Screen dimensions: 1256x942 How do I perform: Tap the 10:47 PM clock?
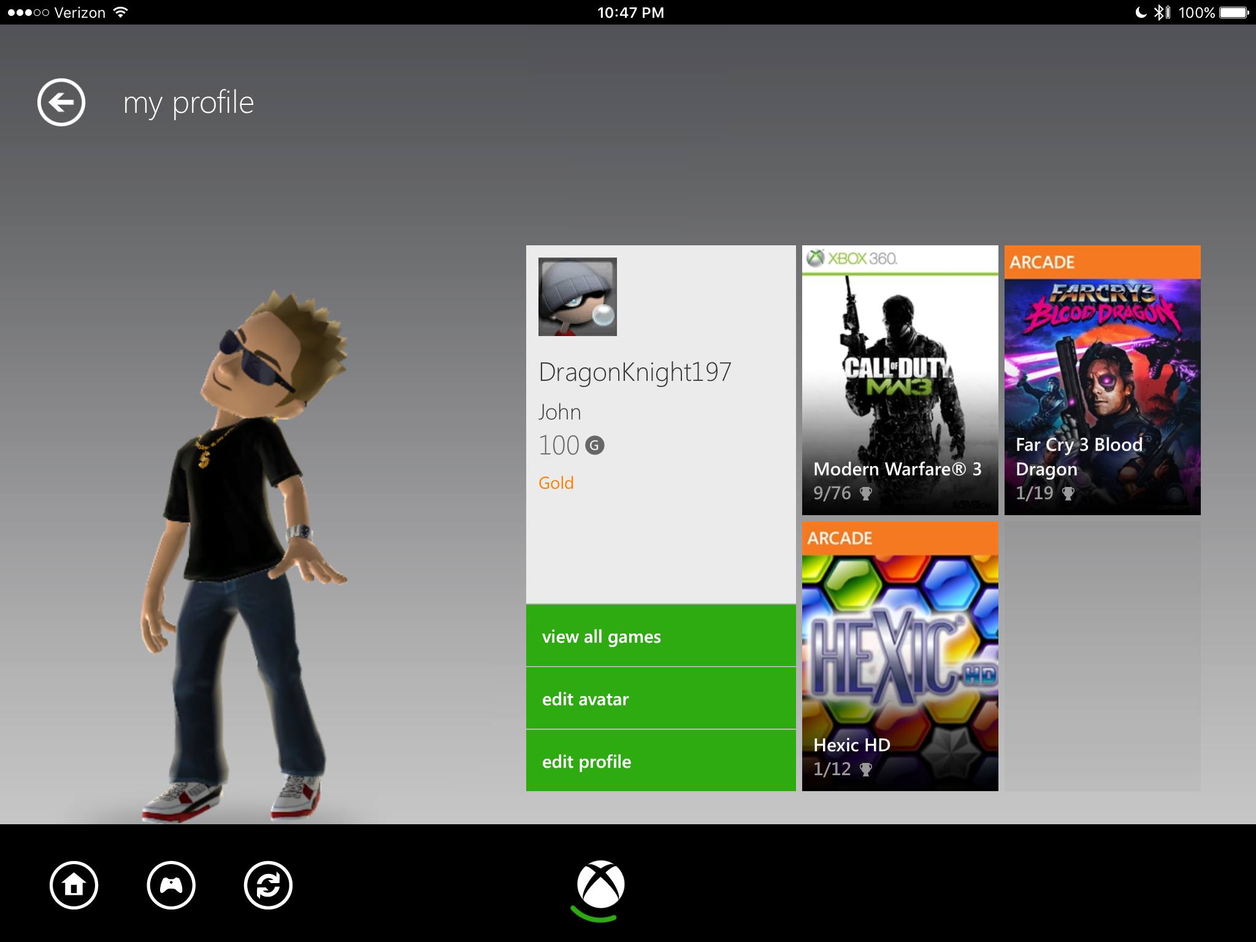630,12
